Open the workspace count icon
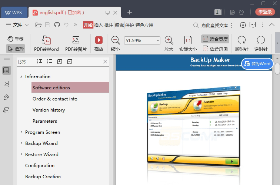The image size is (280, 192). point(218,12)
